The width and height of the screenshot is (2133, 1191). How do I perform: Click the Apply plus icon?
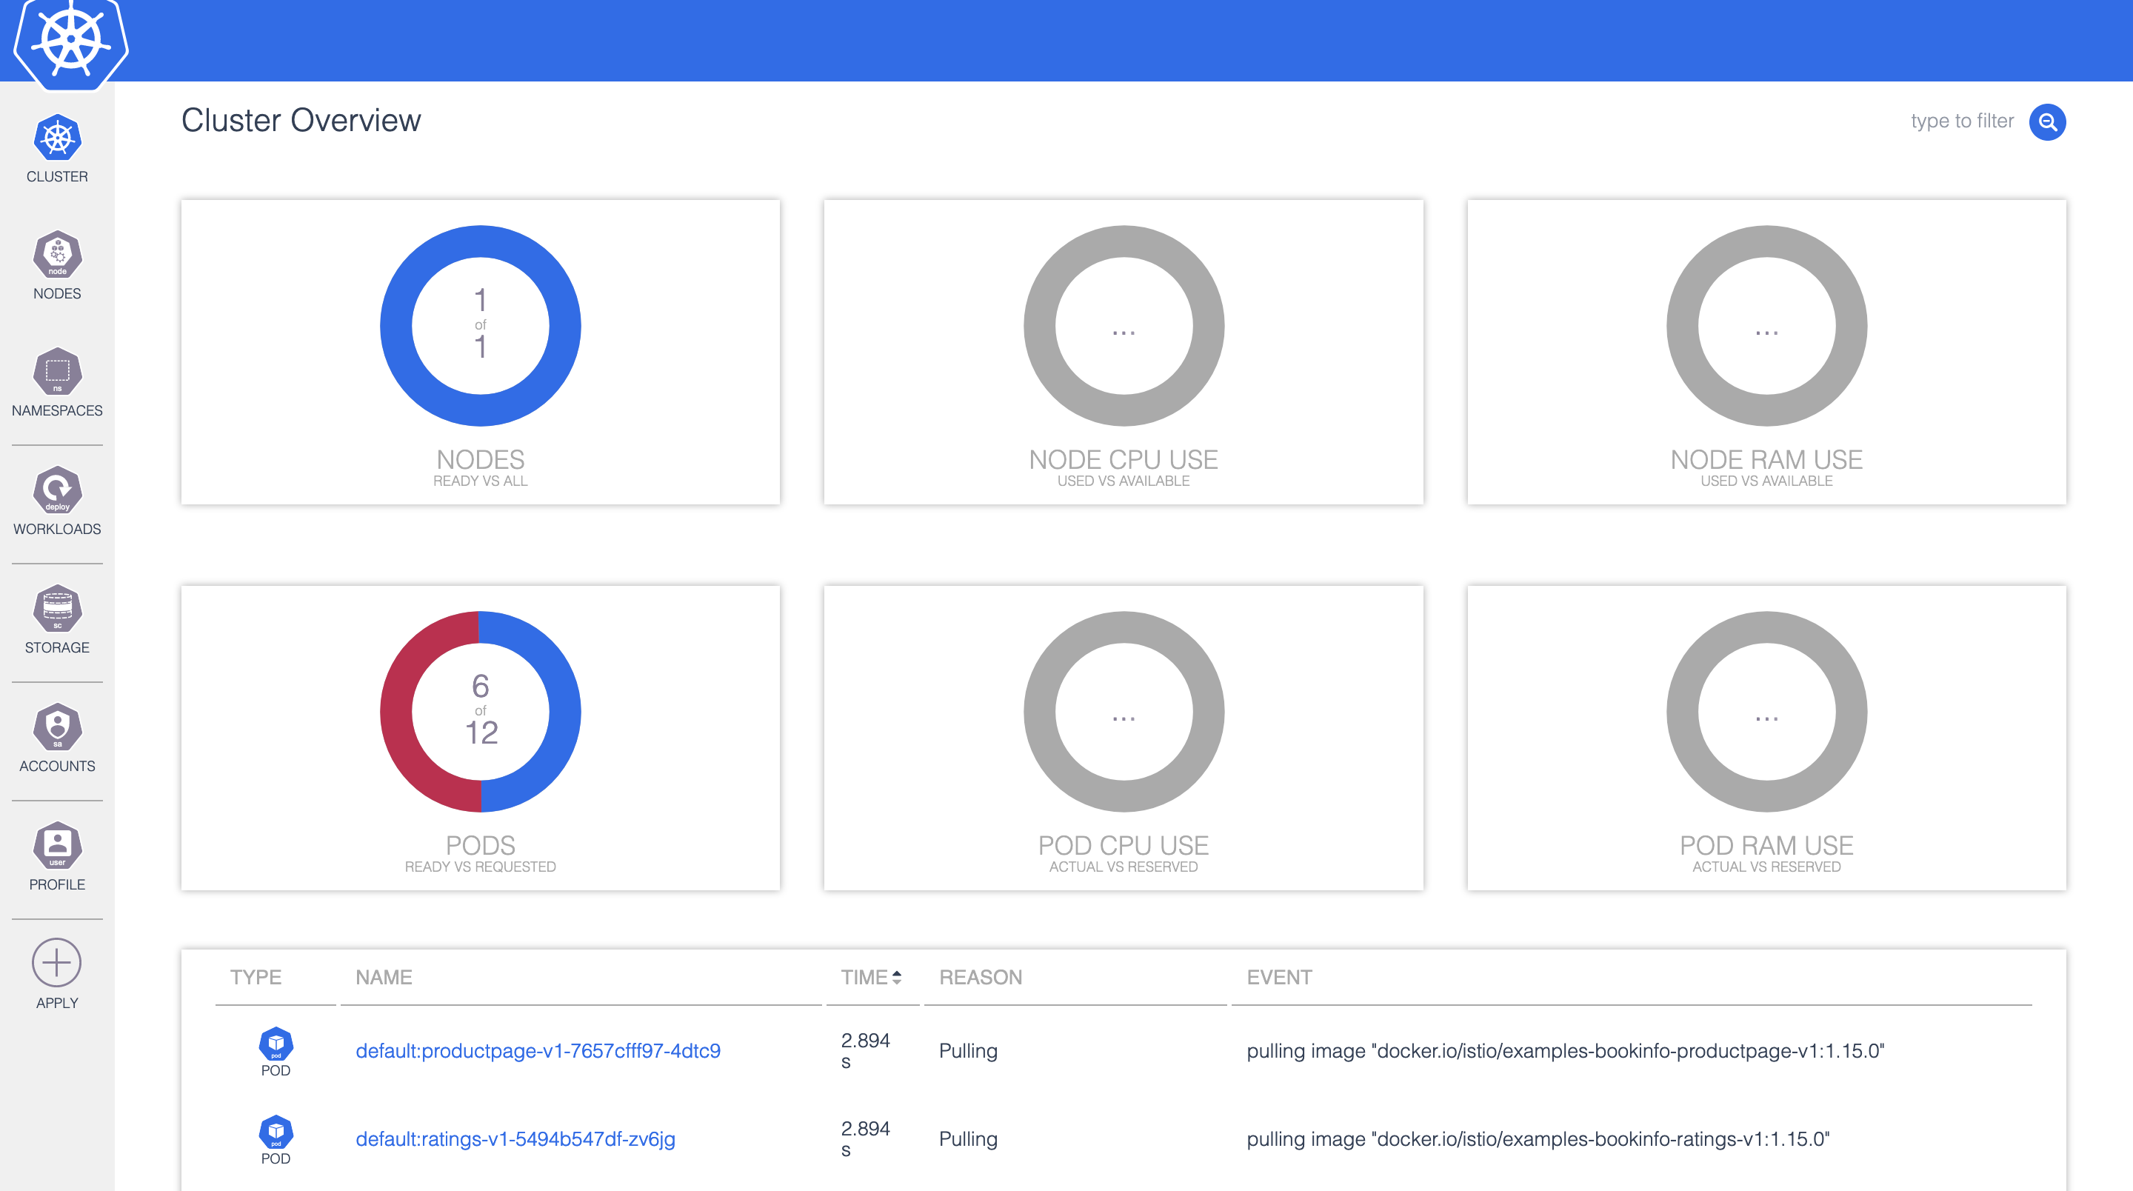56,963
